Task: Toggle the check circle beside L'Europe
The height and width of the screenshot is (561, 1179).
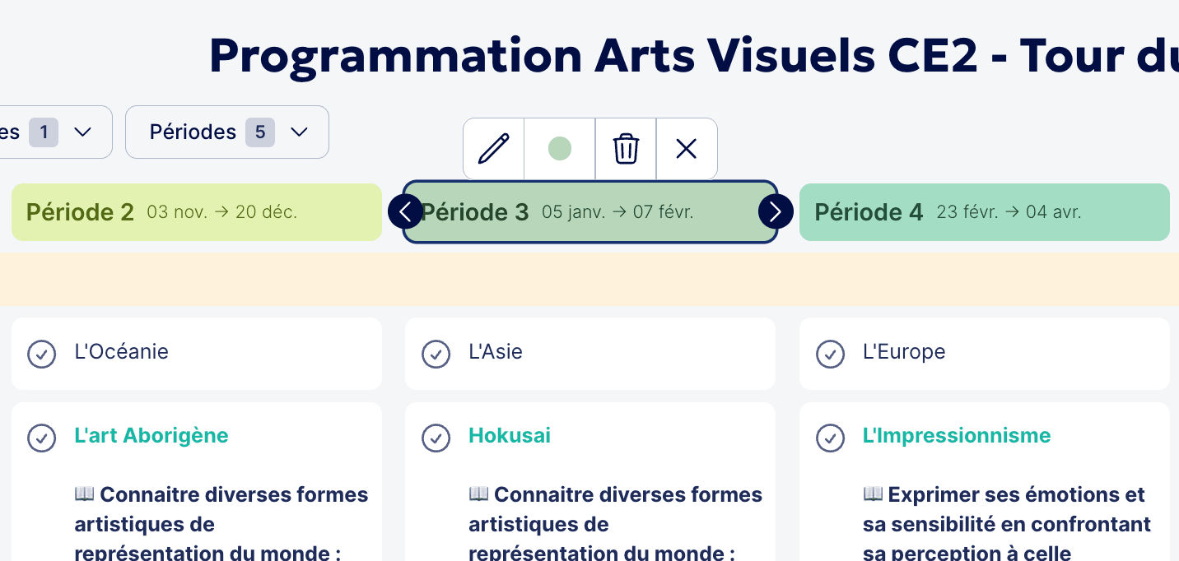Action: point(830,354)
